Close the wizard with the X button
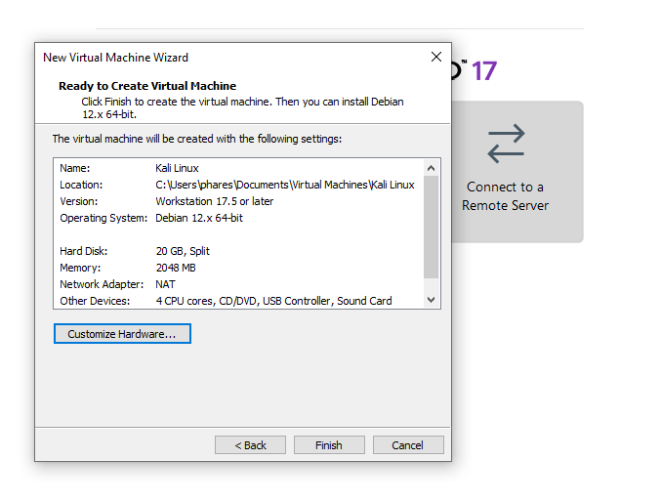Viewport: 661px width, 502px height. 436,57
